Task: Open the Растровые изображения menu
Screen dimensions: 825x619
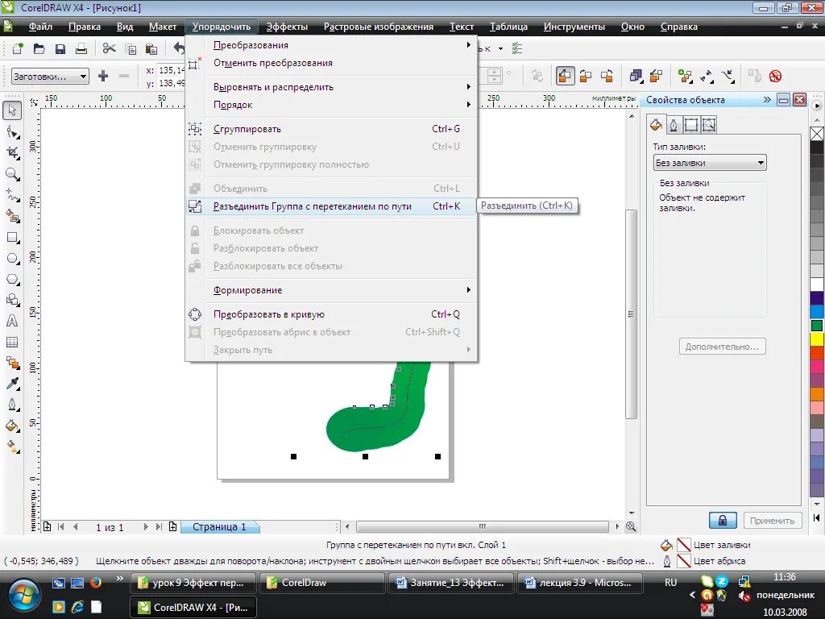Action: pos(379,27)
